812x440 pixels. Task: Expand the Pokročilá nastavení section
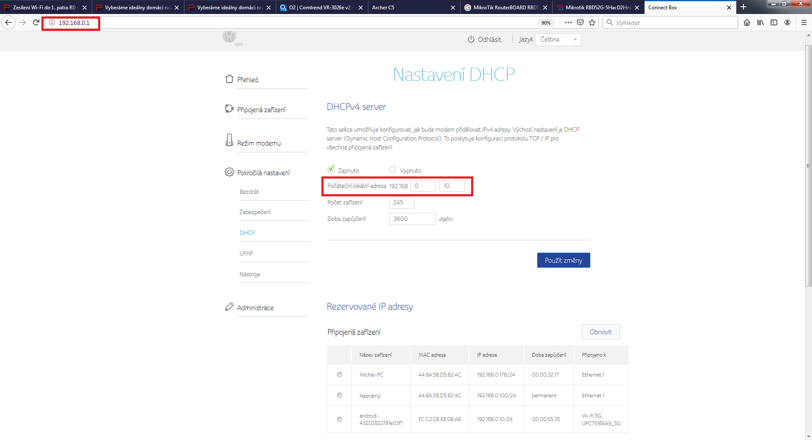(263, 173)
